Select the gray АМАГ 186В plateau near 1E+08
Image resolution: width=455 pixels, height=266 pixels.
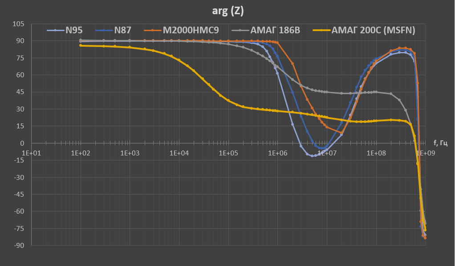376,92
